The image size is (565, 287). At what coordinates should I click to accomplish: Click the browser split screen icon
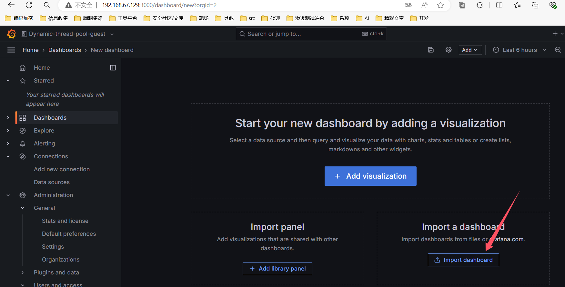coord(499,5)
